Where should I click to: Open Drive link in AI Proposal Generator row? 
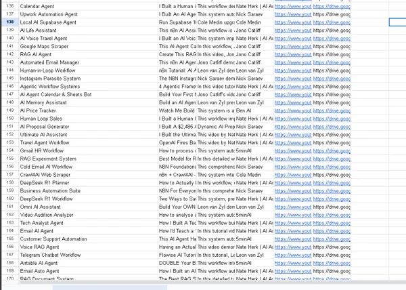click(332, 127)
